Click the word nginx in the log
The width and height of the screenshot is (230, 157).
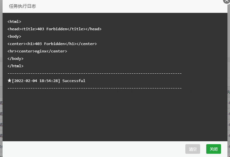(x=40, y=51)
